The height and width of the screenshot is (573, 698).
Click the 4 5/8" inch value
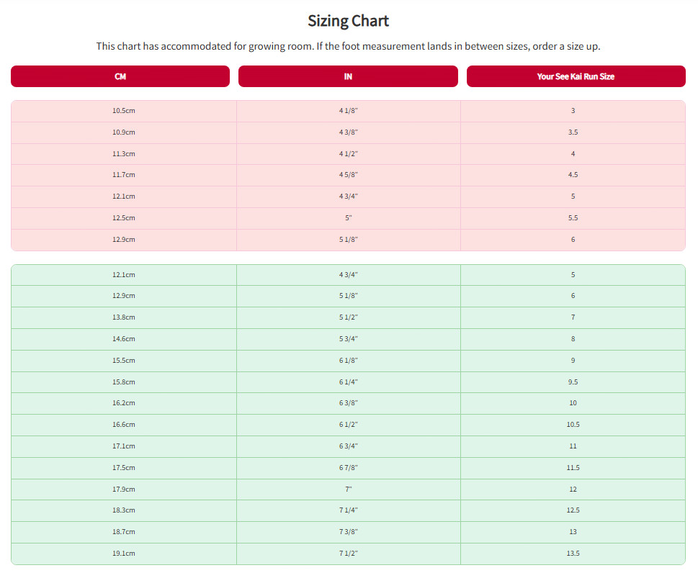(x=349, y=175)
